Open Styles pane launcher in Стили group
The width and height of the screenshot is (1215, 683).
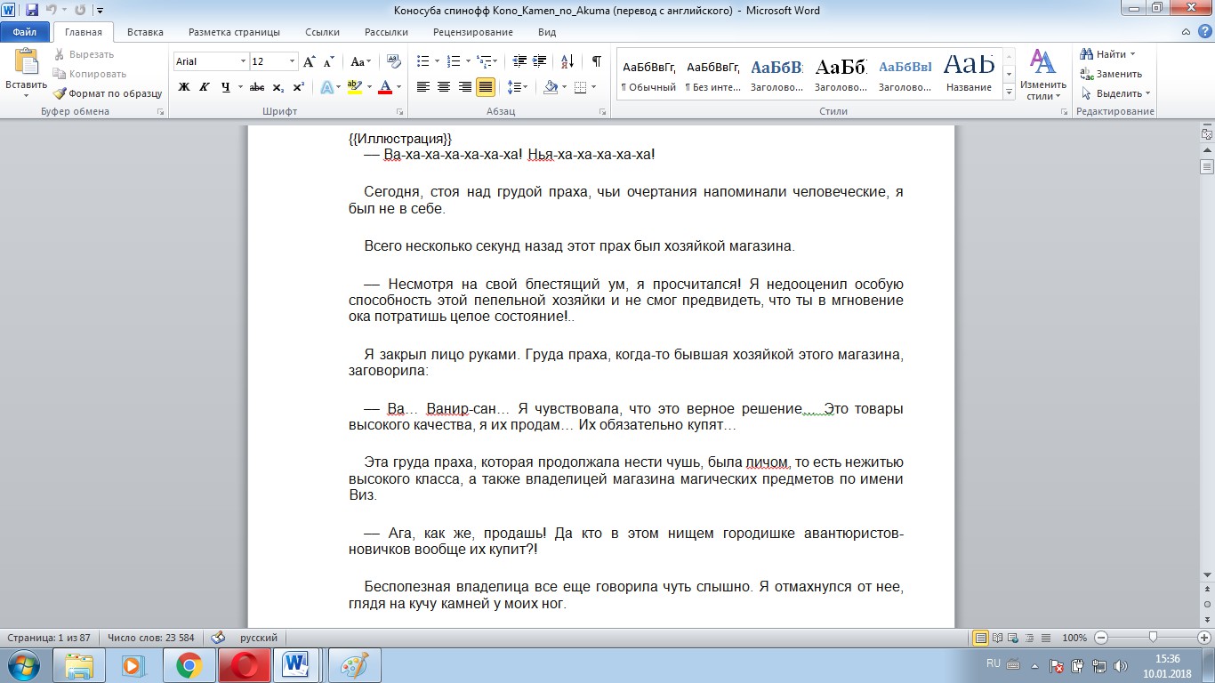coord(1063,112)
